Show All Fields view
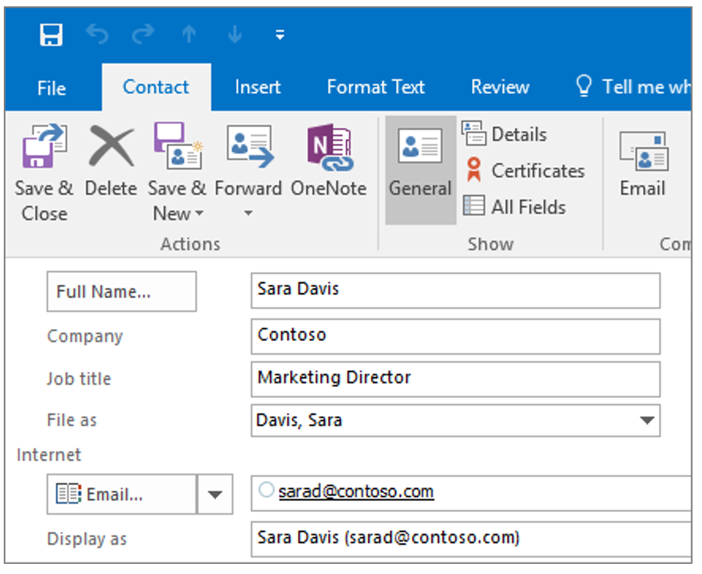This screenshot has height=574, width=702. coord(515,206)
